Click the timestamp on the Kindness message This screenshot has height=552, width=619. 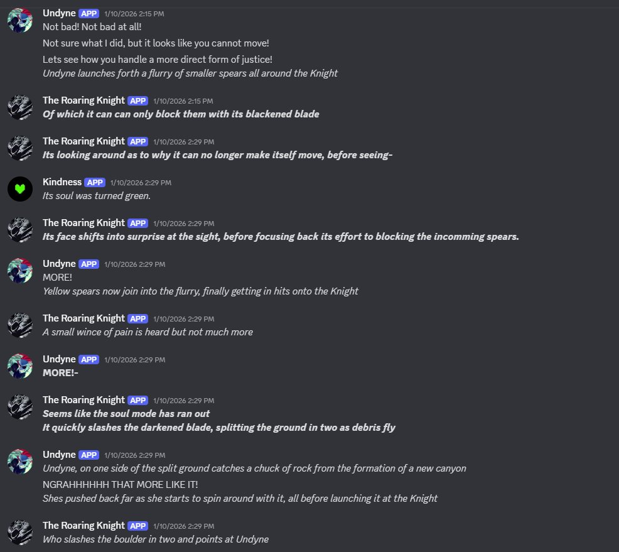(x=141, y=183)
